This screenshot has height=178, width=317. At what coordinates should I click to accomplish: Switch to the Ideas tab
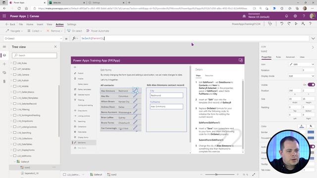(x=302, y=57)
